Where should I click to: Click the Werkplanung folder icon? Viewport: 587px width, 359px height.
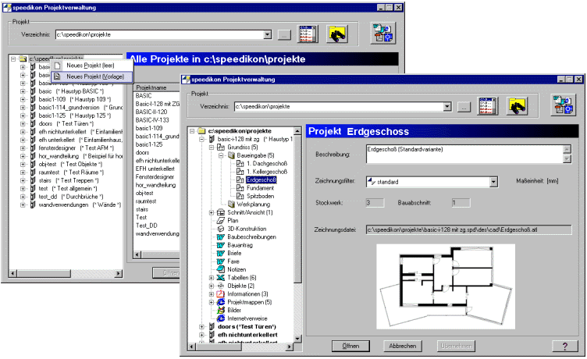(x=231, y=204)
